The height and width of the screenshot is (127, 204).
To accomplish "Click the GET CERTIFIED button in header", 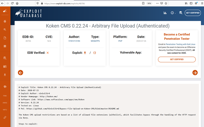I will tap(193, 13).
